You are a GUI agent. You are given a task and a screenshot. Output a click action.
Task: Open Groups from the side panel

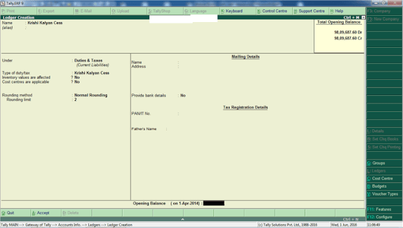[384, 163]
